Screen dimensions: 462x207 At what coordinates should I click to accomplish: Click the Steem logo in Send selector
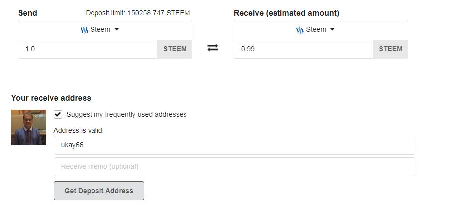[84, 30]
